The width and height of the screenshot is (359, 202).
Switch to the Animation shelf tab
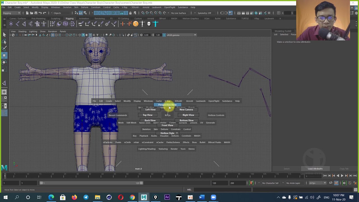coord(84,19)
